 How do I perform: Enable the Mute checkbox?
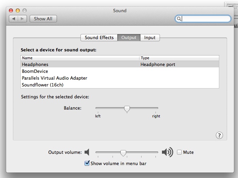[179, 152]
